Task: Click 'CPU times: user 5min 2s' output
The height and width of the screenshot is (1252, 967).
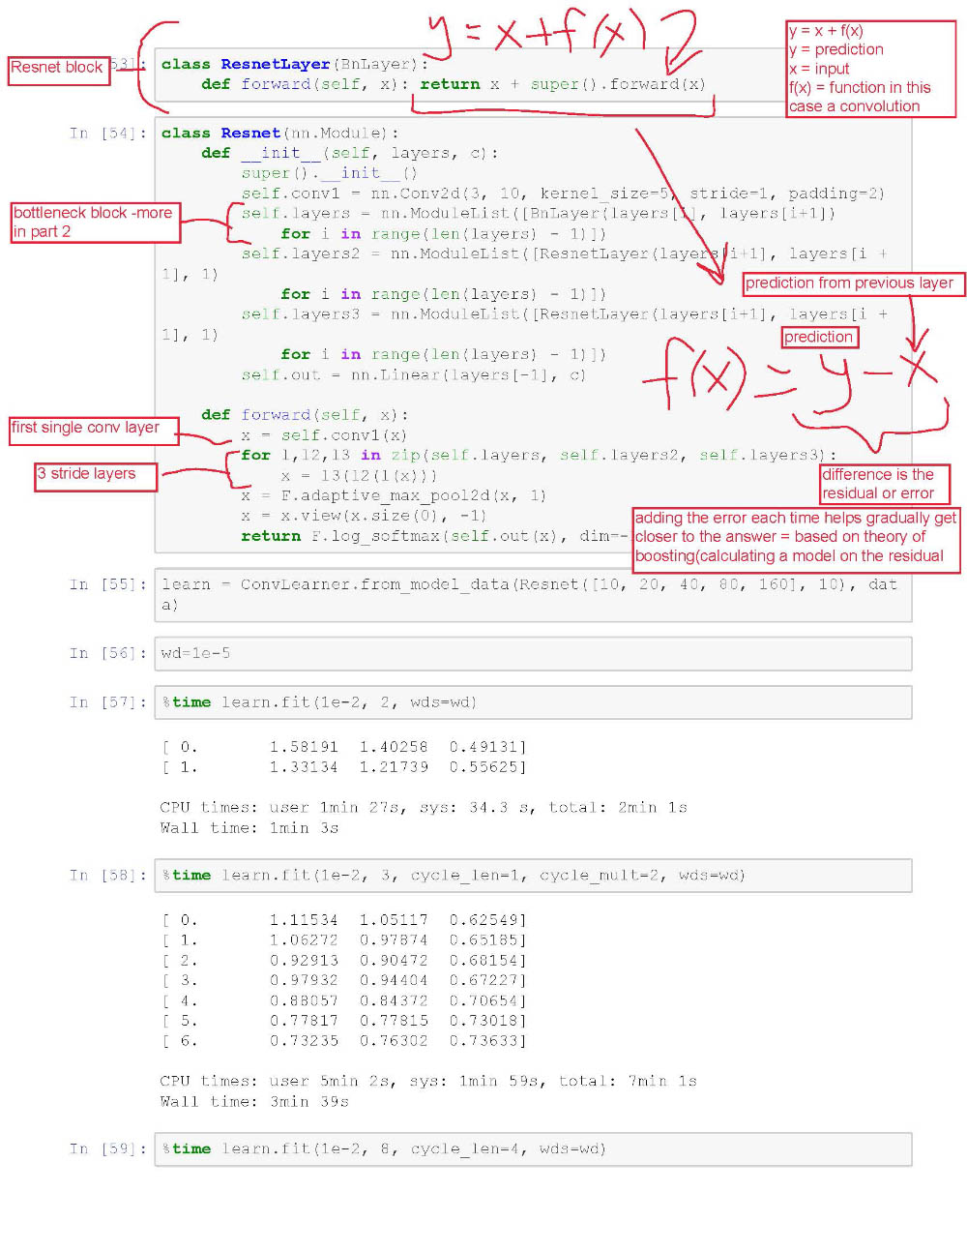Action: [428, 1081]
